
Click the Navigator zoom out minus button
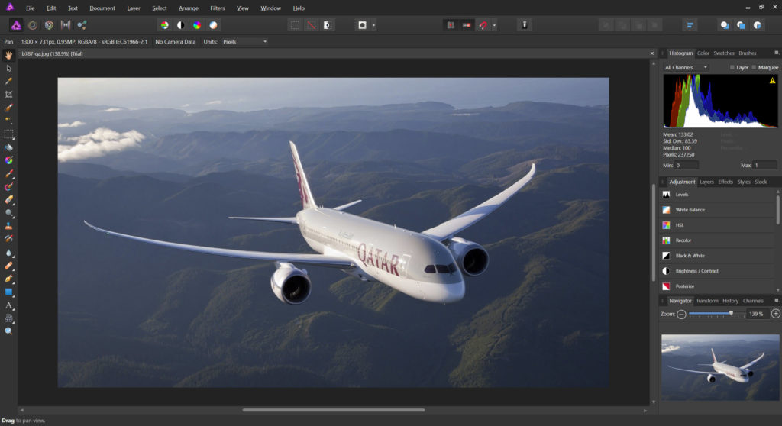click(681, 314)
